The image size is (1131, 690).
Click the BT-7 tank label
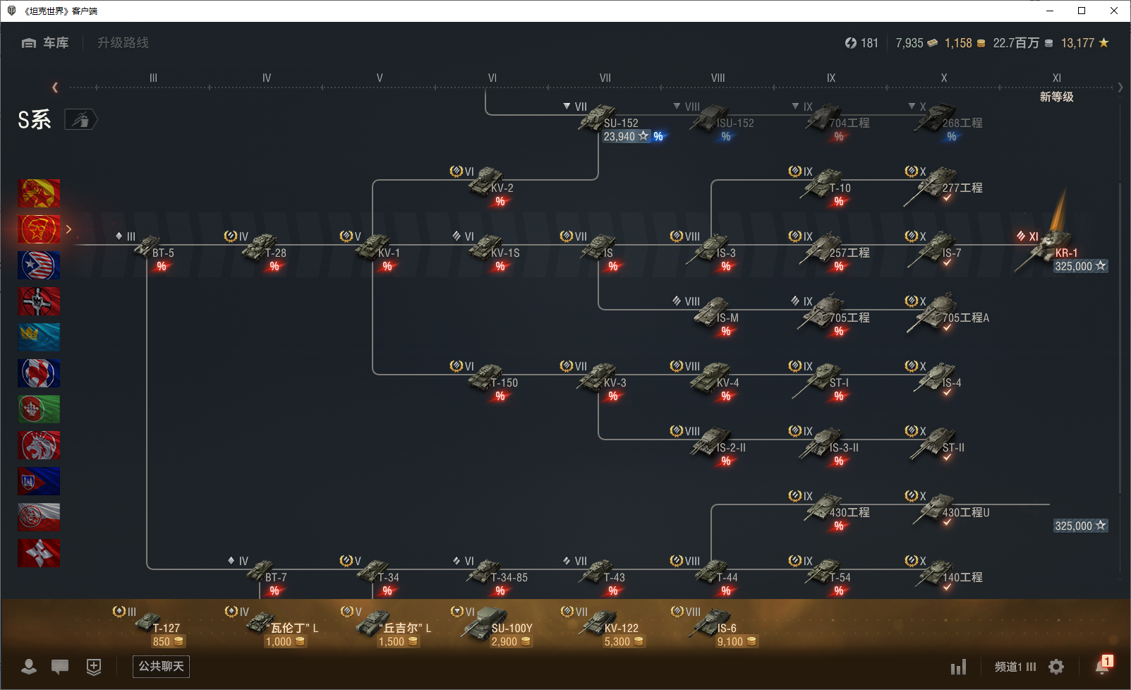tap(275, 578)
